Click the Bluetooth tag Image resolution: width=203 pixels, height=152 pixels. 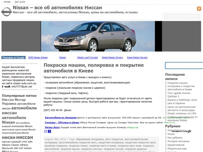click(7, 148)
